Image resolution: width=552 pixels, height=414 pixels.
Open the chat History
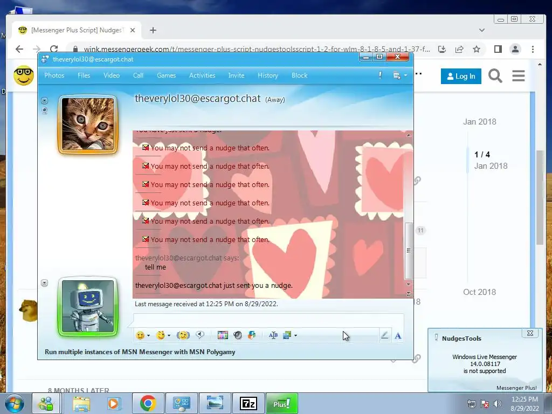[x=267, y=75]
